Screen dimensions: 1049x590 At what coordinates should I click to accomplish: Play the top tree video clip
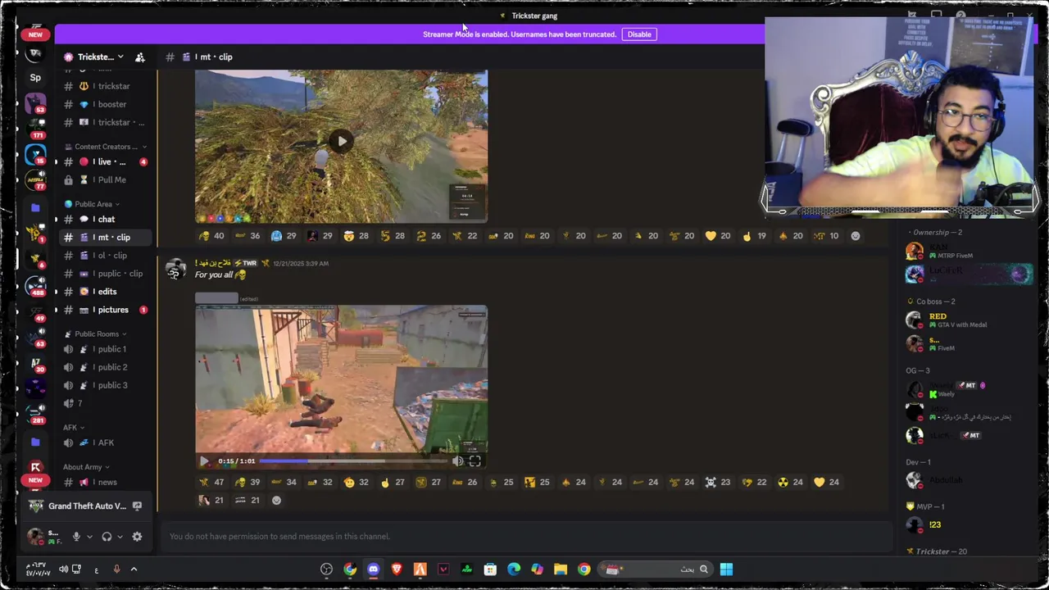[342, 141]
